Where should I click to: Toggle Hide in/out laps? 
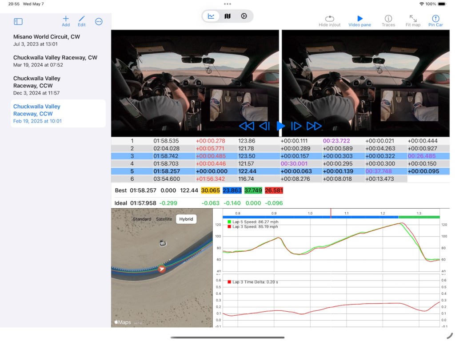(329, 21)
